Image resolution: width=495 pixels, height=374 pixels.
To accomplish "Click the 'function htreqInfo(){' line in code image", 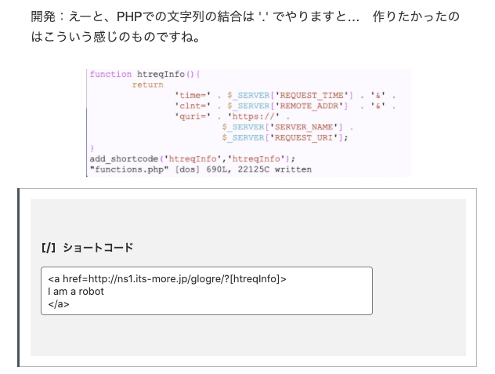I will 146,74.
